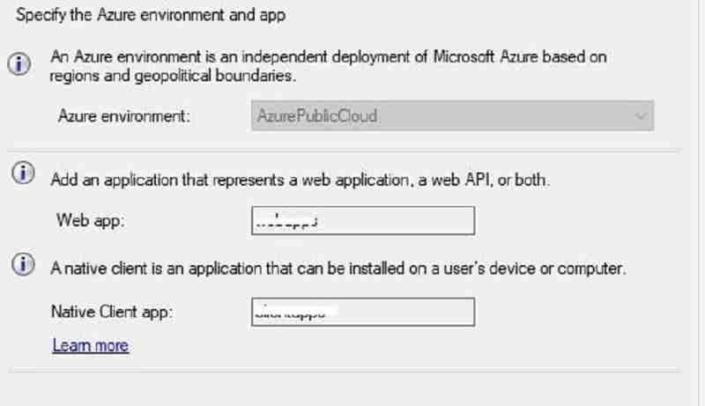Click the info icon beside the native client description
Screen dimensions: 705x406
coord(23,264)
